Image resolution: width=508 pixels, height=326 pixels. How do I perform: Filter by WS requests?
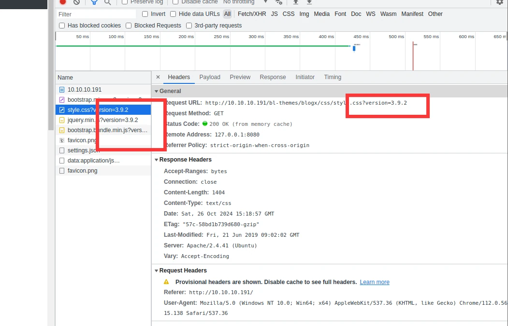tap(371, 14)
